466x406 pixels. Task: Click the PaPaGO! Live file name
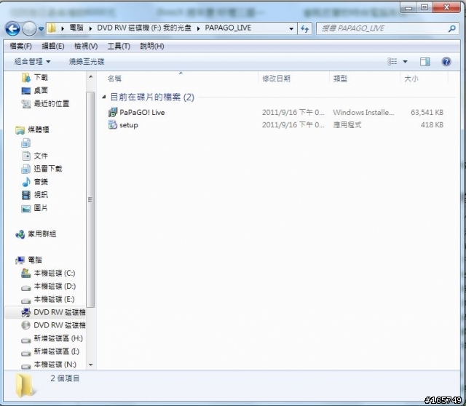click(142, 112)
